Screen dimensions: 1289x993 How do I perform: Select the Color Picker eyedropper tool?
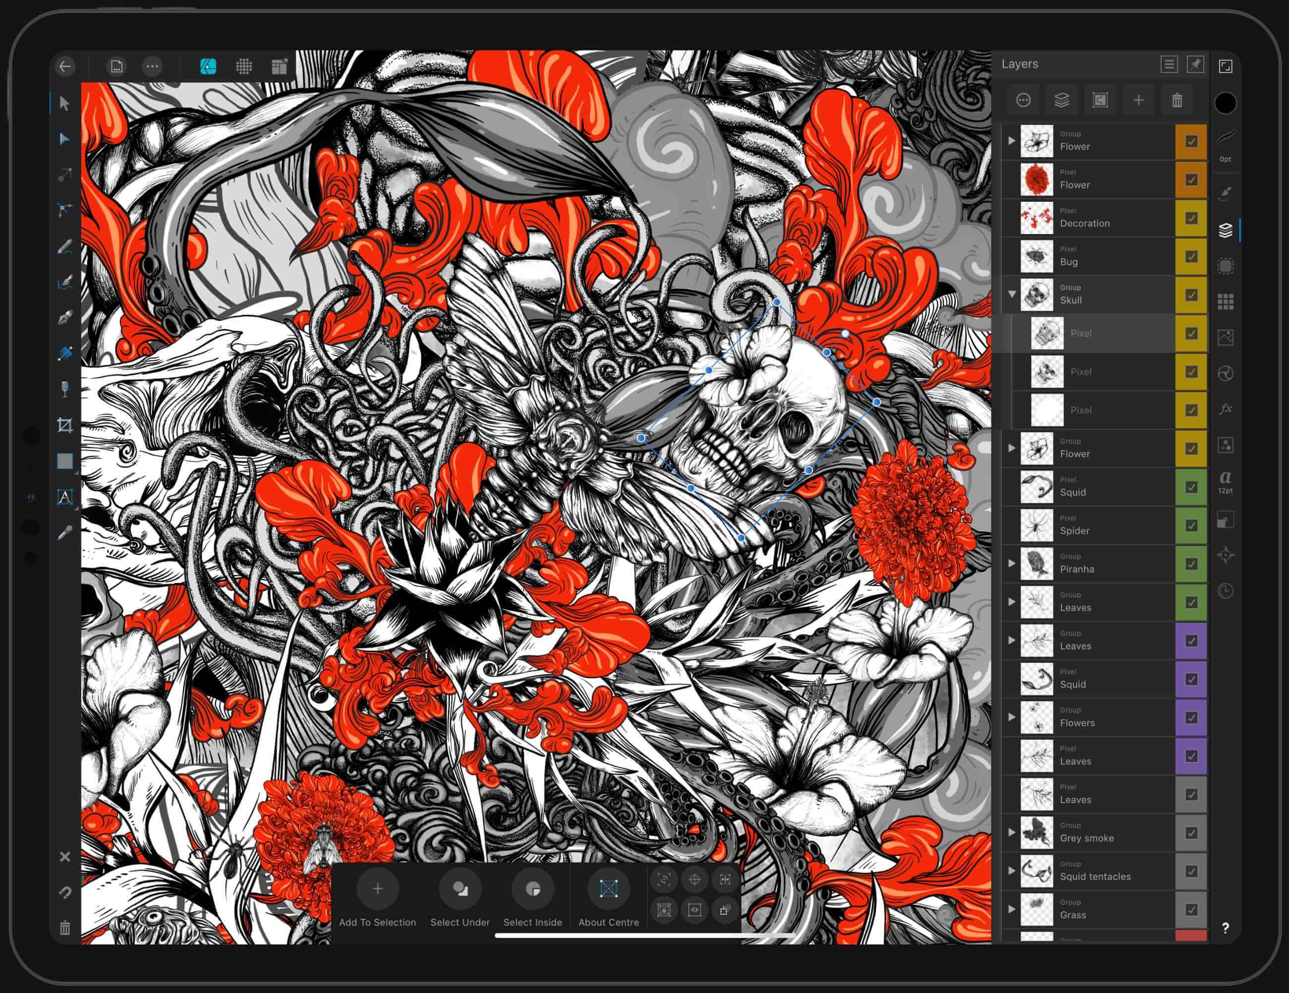tap(64, 533)
